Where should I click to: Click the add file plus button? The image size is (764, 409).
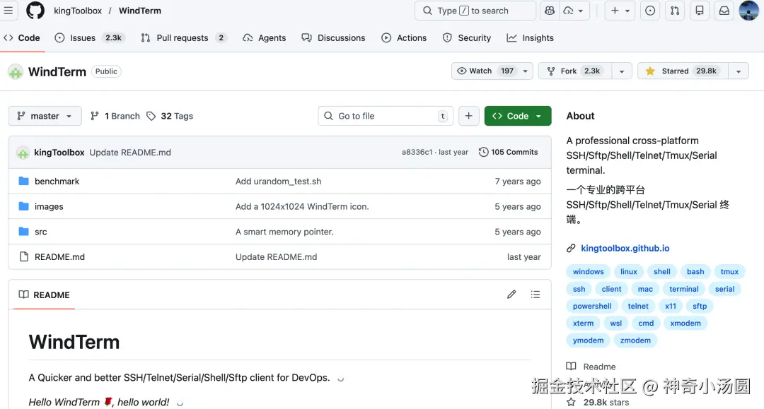pos(468,116)
